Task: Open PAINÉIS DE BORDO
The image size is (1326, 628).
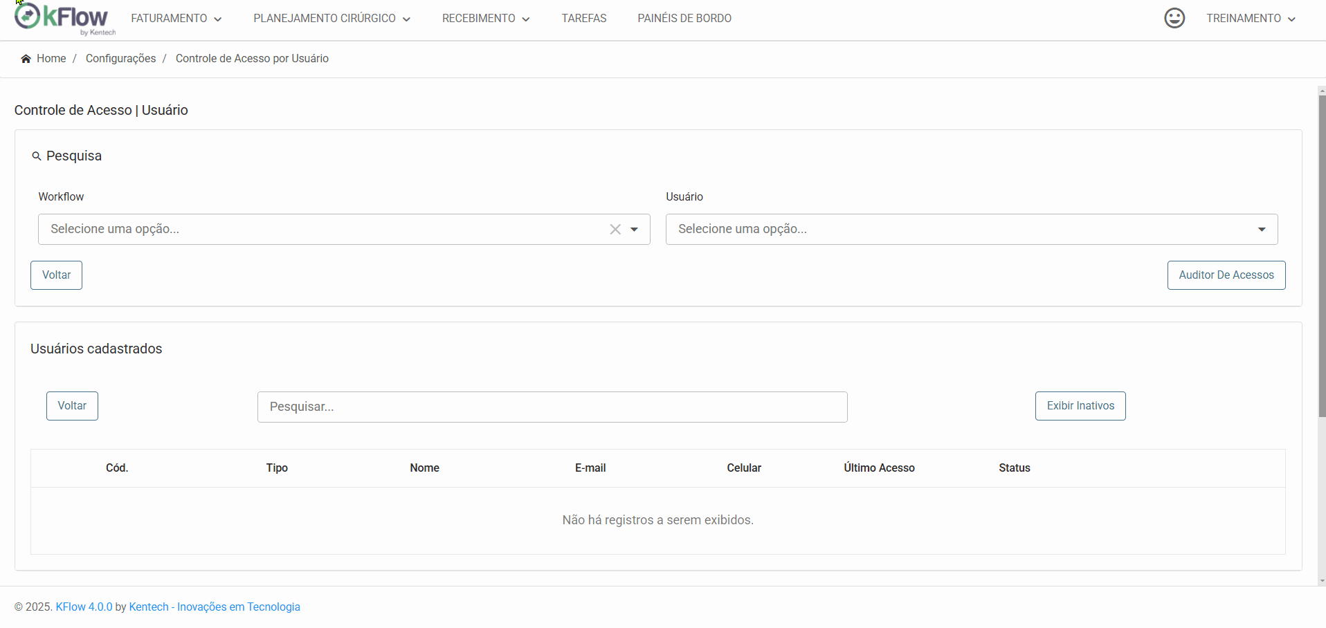Action: pyautogui.click(x=684, y=19)
